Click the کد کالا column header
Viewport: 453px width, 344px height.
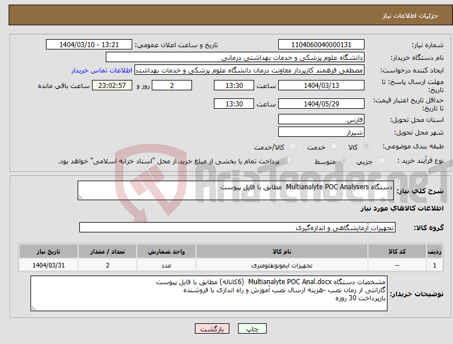click(x=397, y=251)
